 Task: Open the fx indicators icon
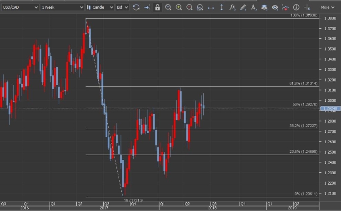[232, 7]
